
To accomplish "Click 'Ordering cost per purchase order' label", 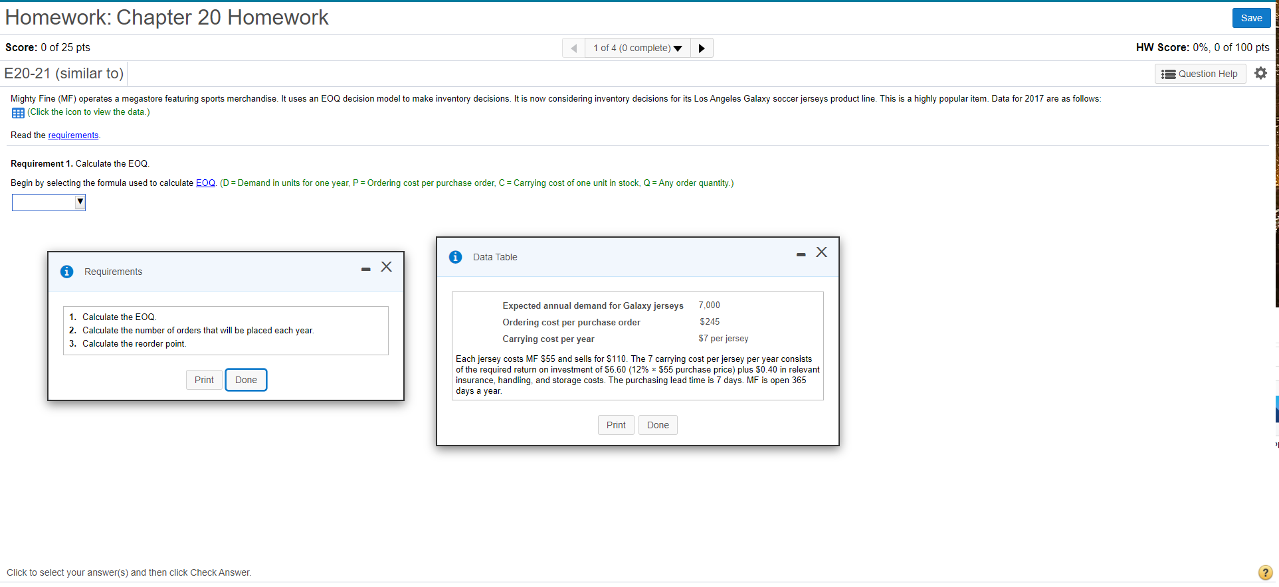I will click(x=571, y=323).
